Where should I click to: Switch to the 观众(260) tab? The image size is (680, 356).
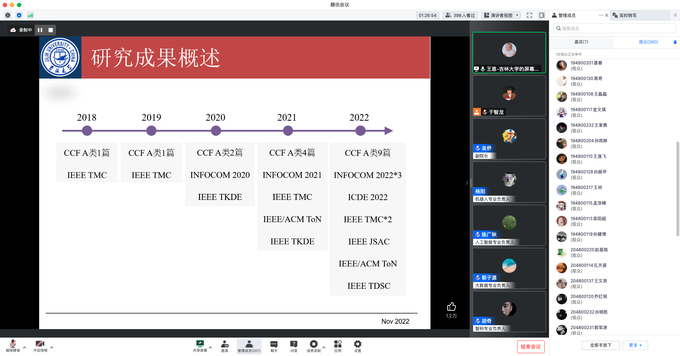648,42
